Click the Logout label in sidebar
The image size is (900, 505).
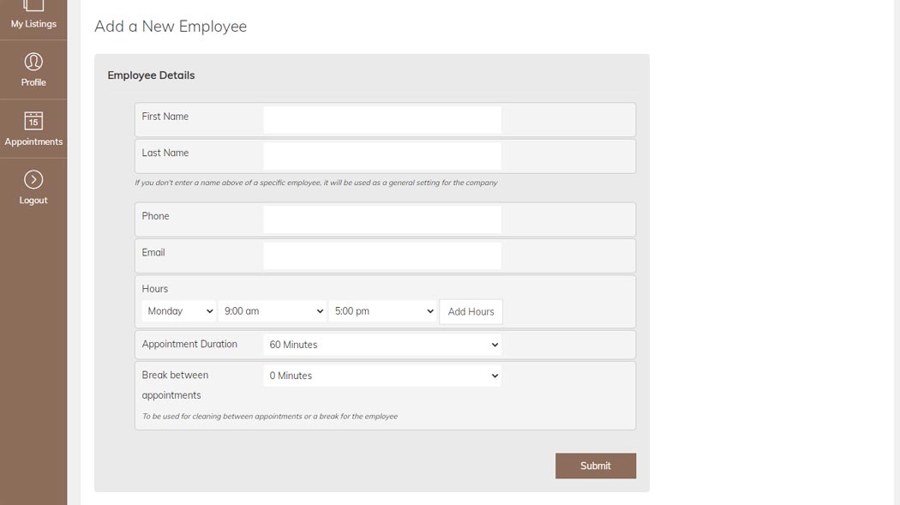(x=33, y=200)
